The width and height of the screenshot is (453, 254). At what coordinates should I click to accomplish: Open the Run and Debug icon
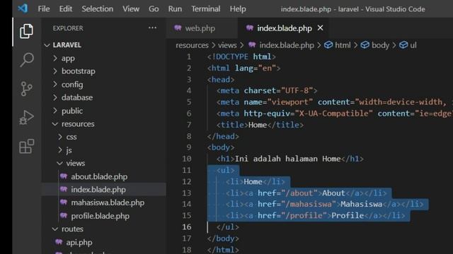click(x=26, y=117)
